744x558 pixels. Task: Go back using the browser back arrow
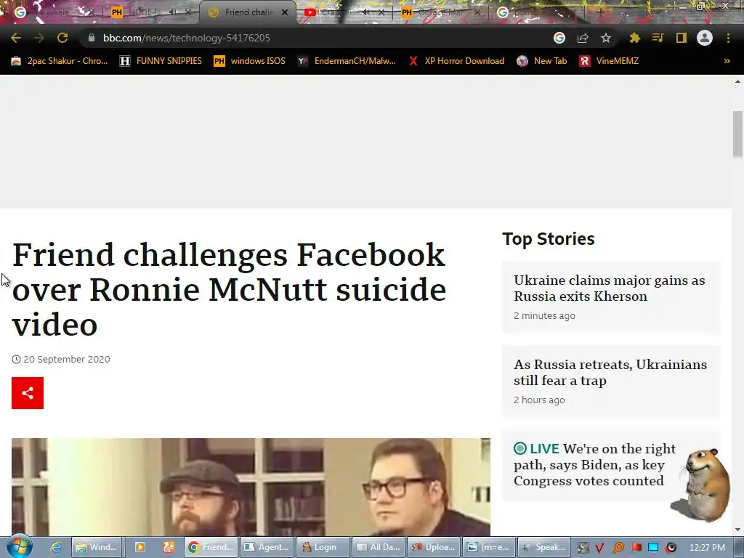(x=16, y=38)
